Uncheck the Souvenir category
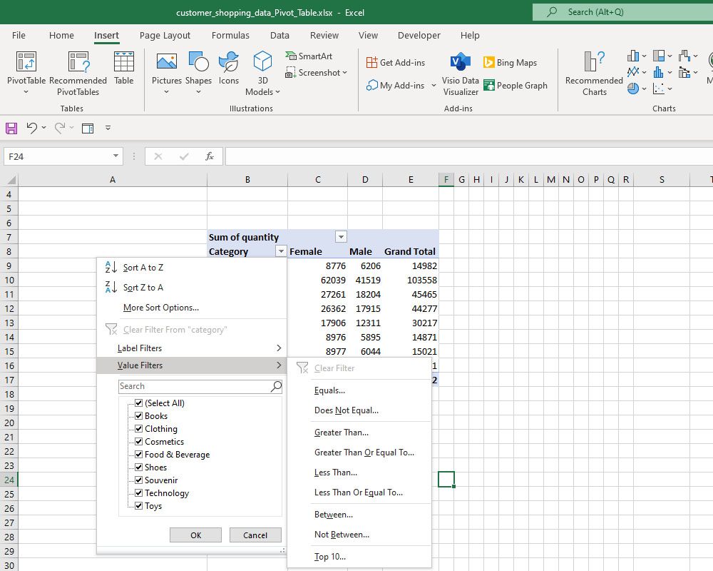 pyautogui.click(x=139, y=480)
